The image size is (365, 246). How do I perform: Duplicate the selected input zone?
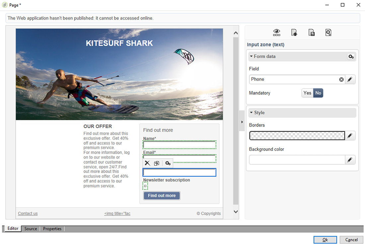tap(157, 163)
